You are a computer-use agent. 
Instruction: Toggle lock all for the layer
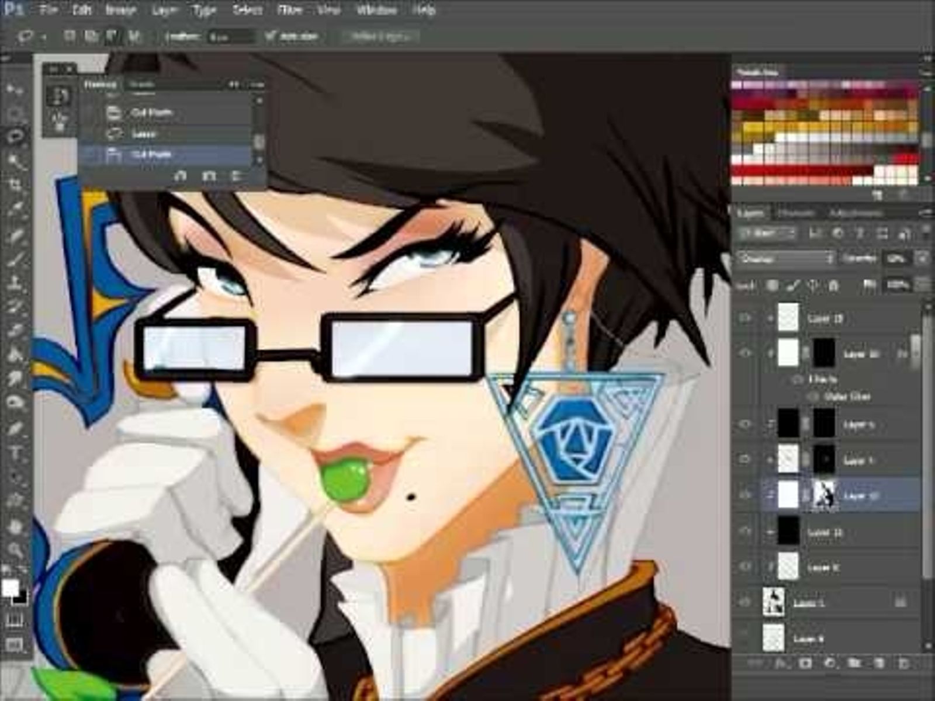tap(834, 286)
